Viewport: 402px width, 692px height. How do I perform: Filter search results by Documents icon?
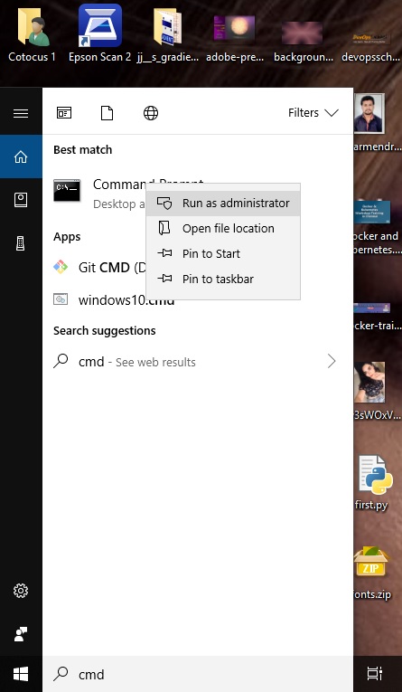click(x=108, y=113)
